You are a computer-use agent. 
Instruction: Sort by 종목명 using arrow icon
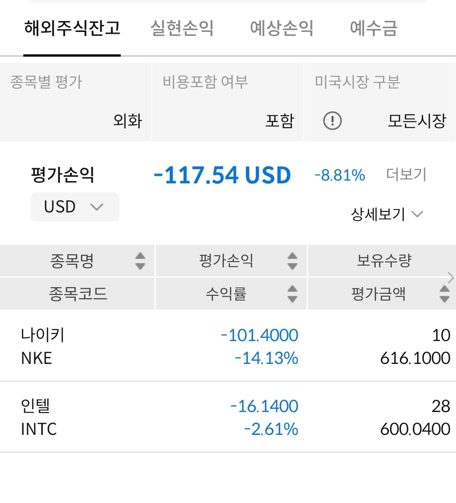(x=140, y=261)
